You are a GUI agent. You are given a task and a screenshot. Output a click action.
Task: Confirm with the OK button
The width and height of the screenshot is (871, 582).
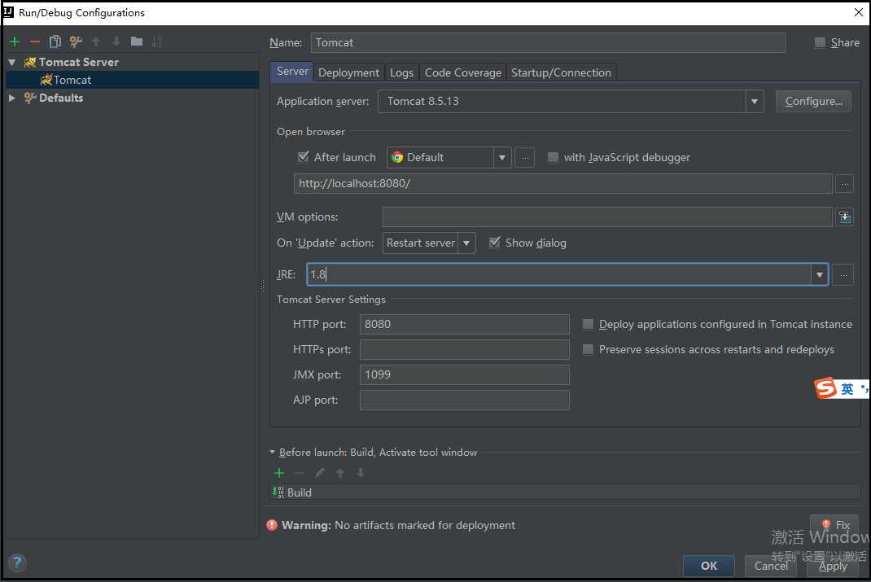point(709,566)
